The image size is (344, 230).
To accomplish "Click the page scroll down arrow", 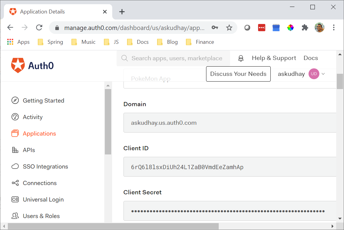I will click(340, 218).
